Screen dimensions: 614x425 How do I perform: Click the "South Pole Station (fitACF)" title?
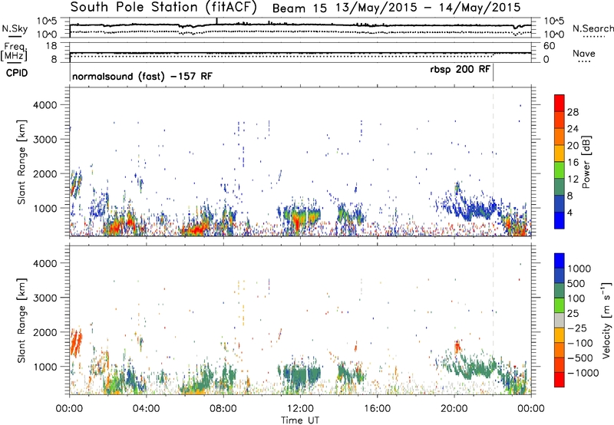click(163, 8)
